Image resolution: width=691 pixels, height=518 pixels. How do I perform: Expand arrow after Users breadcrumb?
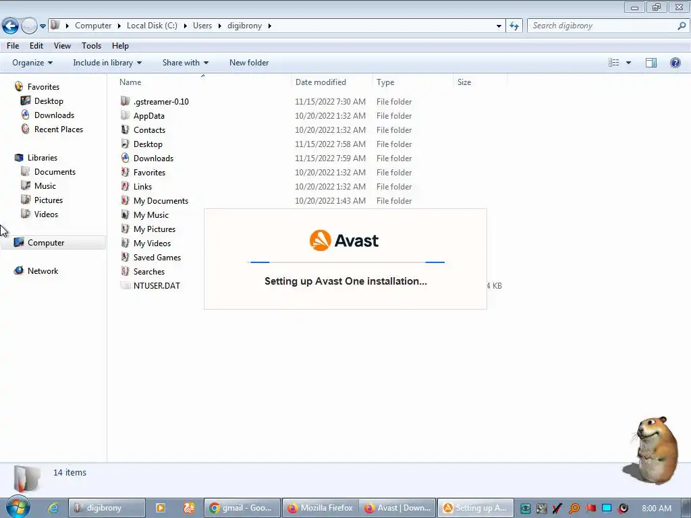tap(219, 26)
